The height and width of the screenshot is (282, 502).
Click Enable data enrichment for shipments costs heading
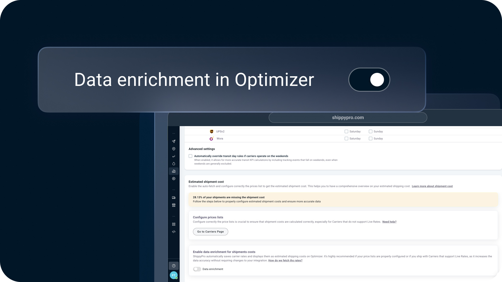pos(224,252)
